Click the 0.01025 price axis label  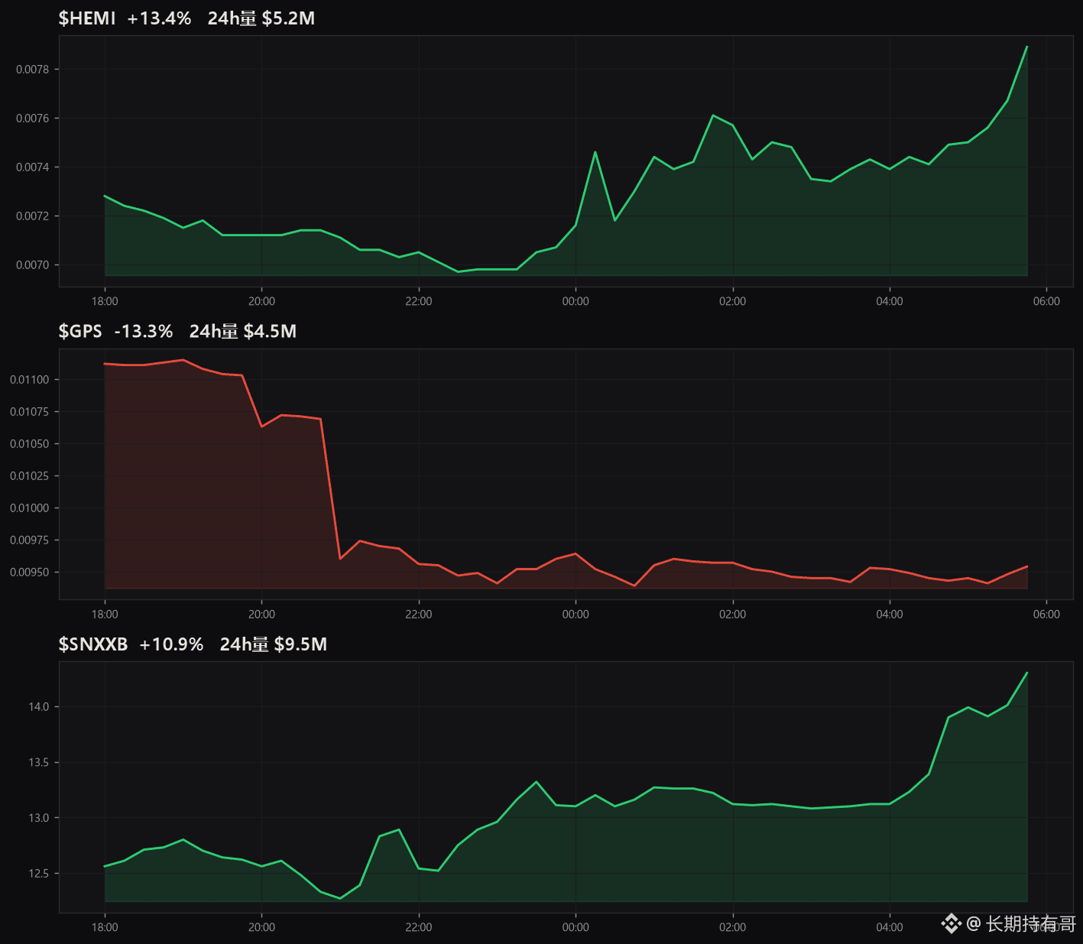(29, 476)
